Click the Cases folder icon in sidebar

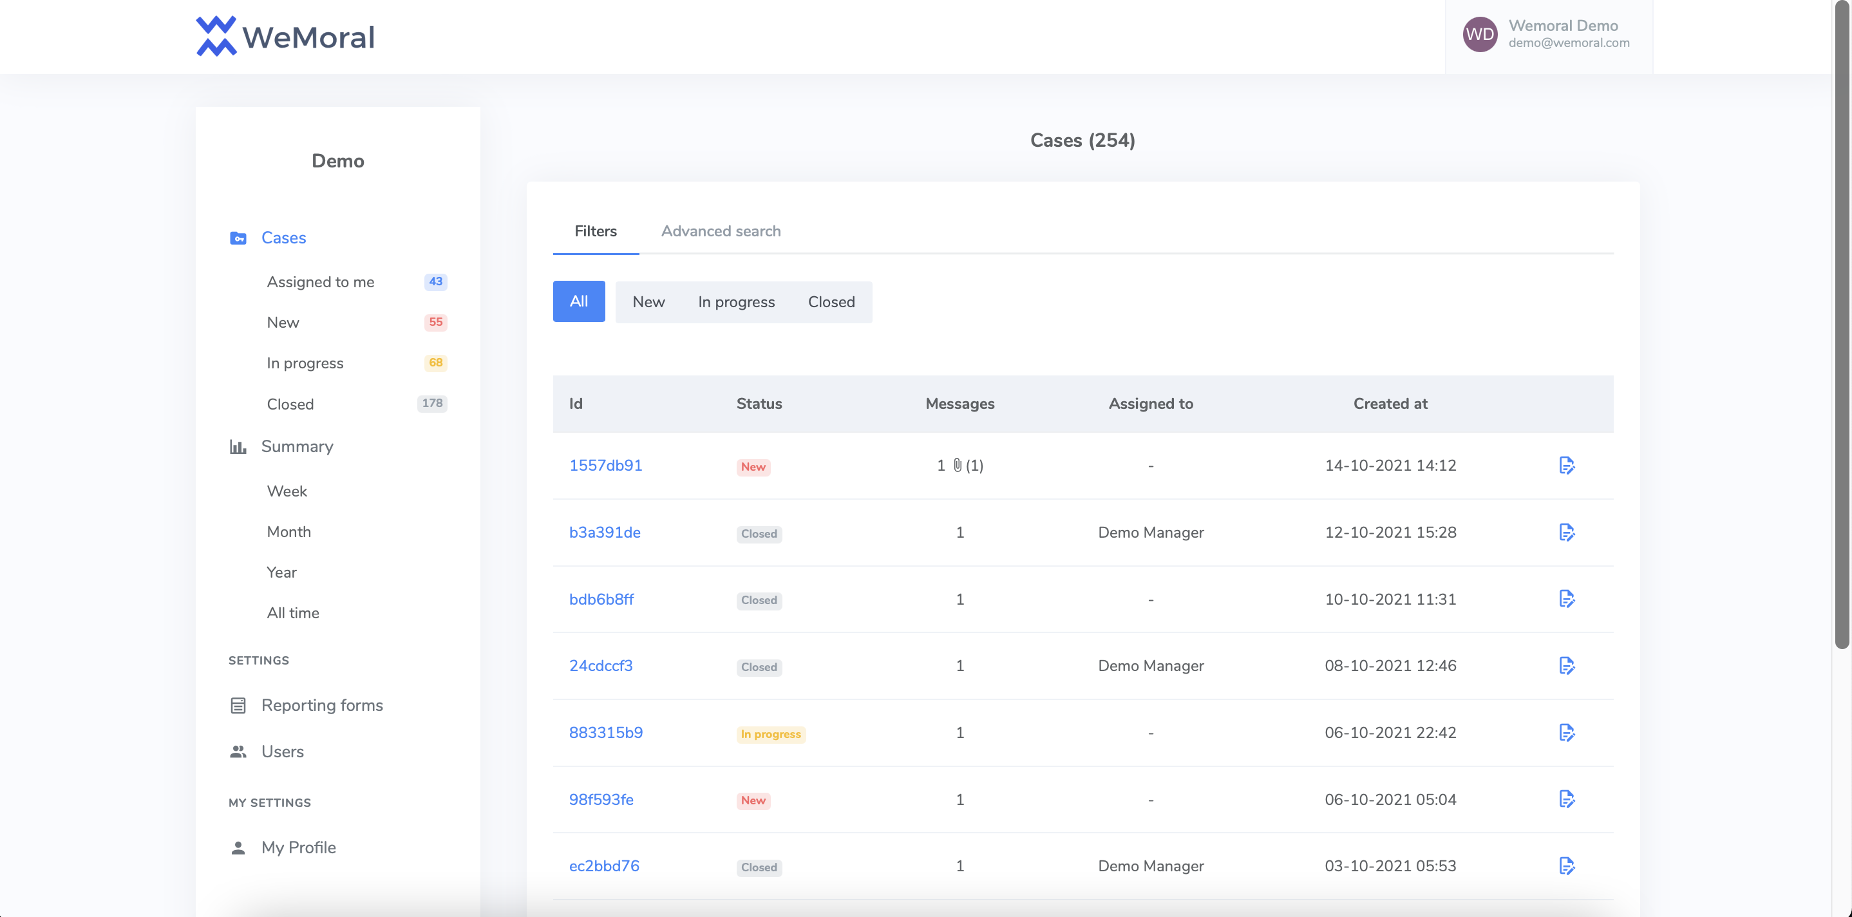coord(238,238)
